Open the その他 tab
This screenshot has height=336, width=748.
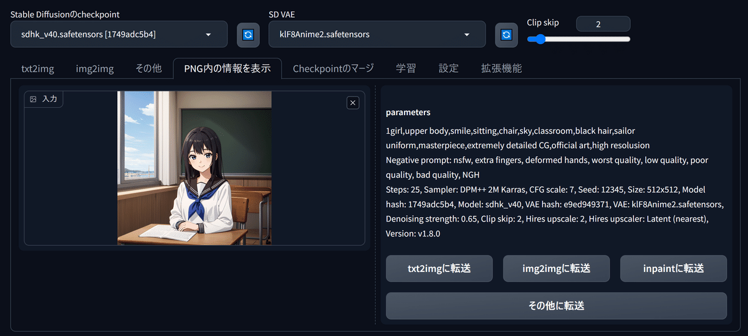(x=148, y=68)
